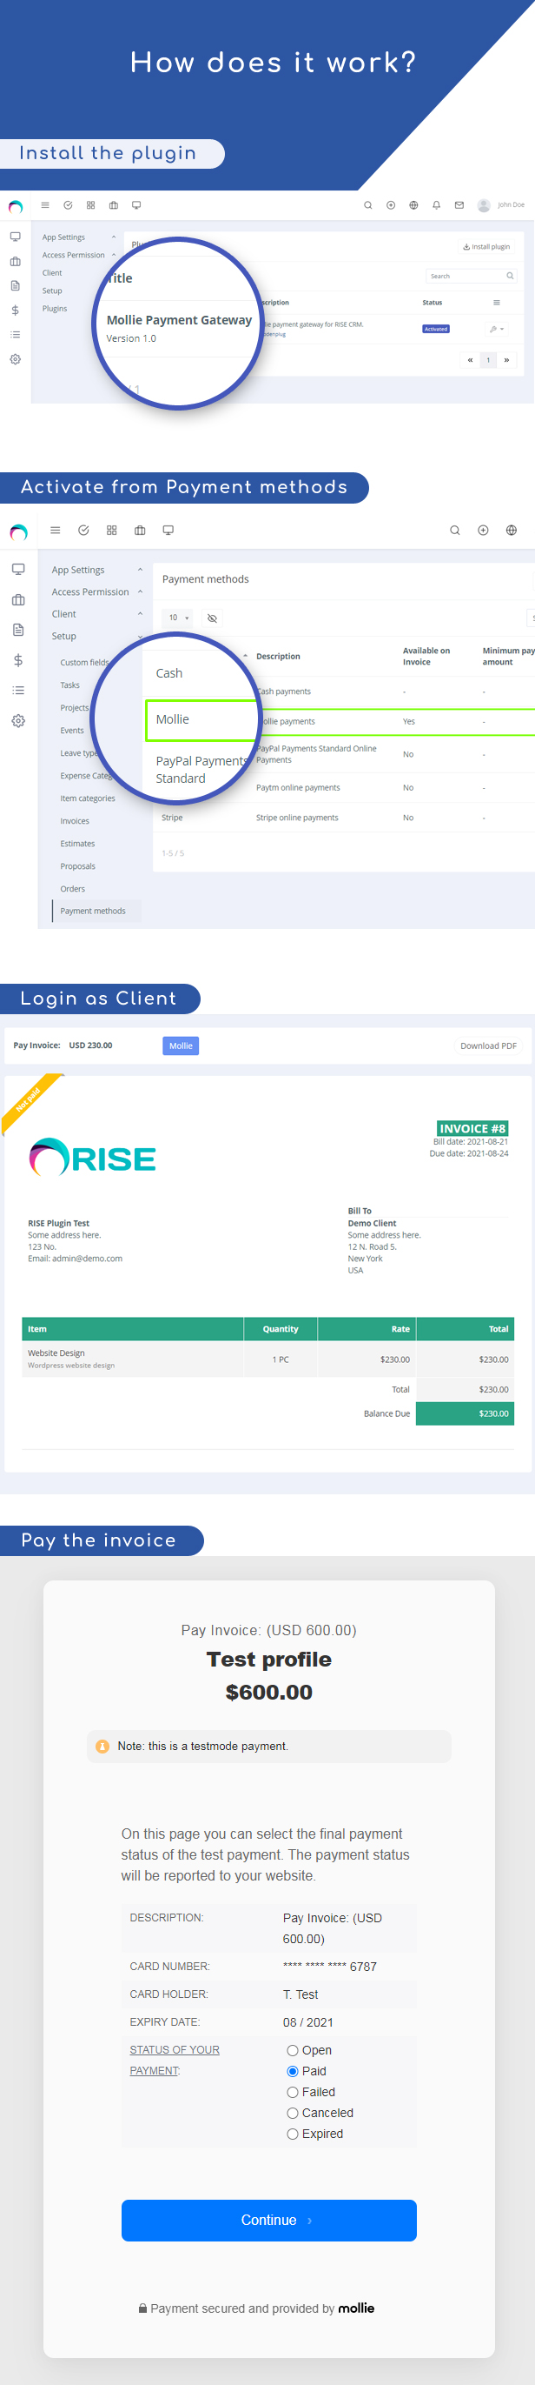
Task: Open the Payment methods sidebar item
Action: click(97, 911)
